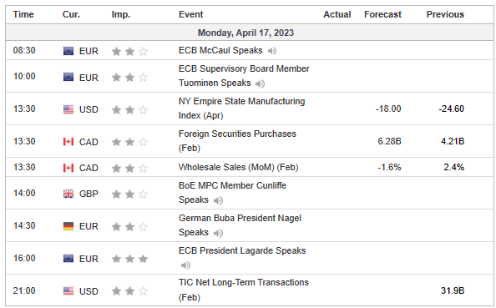Screen dimensions: 496x308
Task: Click Canadian flag beside Wholesale Sales row
Action: (68, 168)
